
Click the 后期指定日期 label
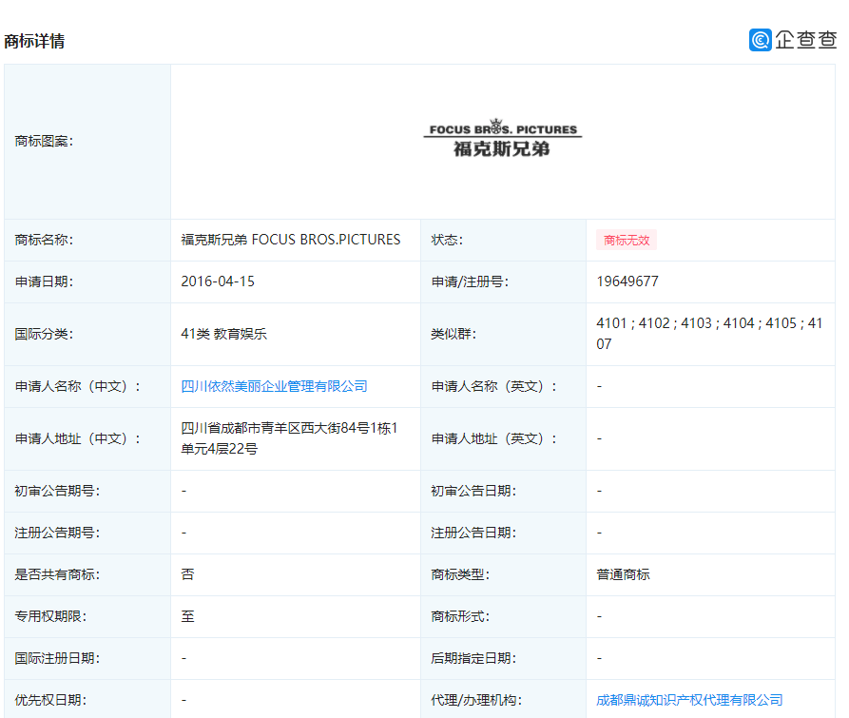click(x=473, y=658)
